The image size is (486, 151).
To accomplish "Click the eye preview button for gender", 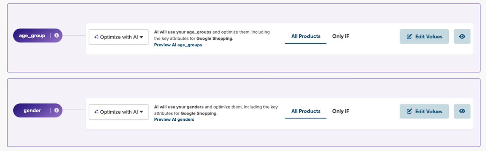I will coord(462,111).
